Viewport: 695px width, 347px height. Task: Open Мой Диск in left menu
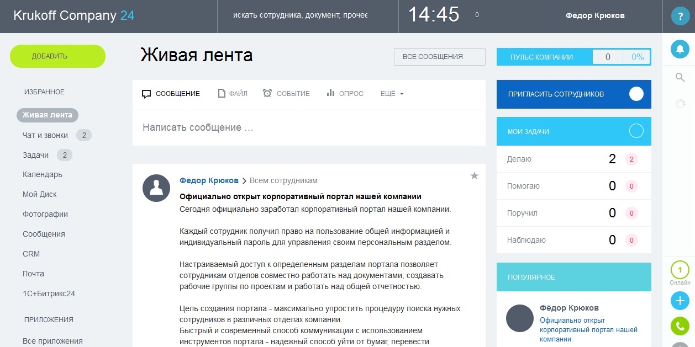40,195
